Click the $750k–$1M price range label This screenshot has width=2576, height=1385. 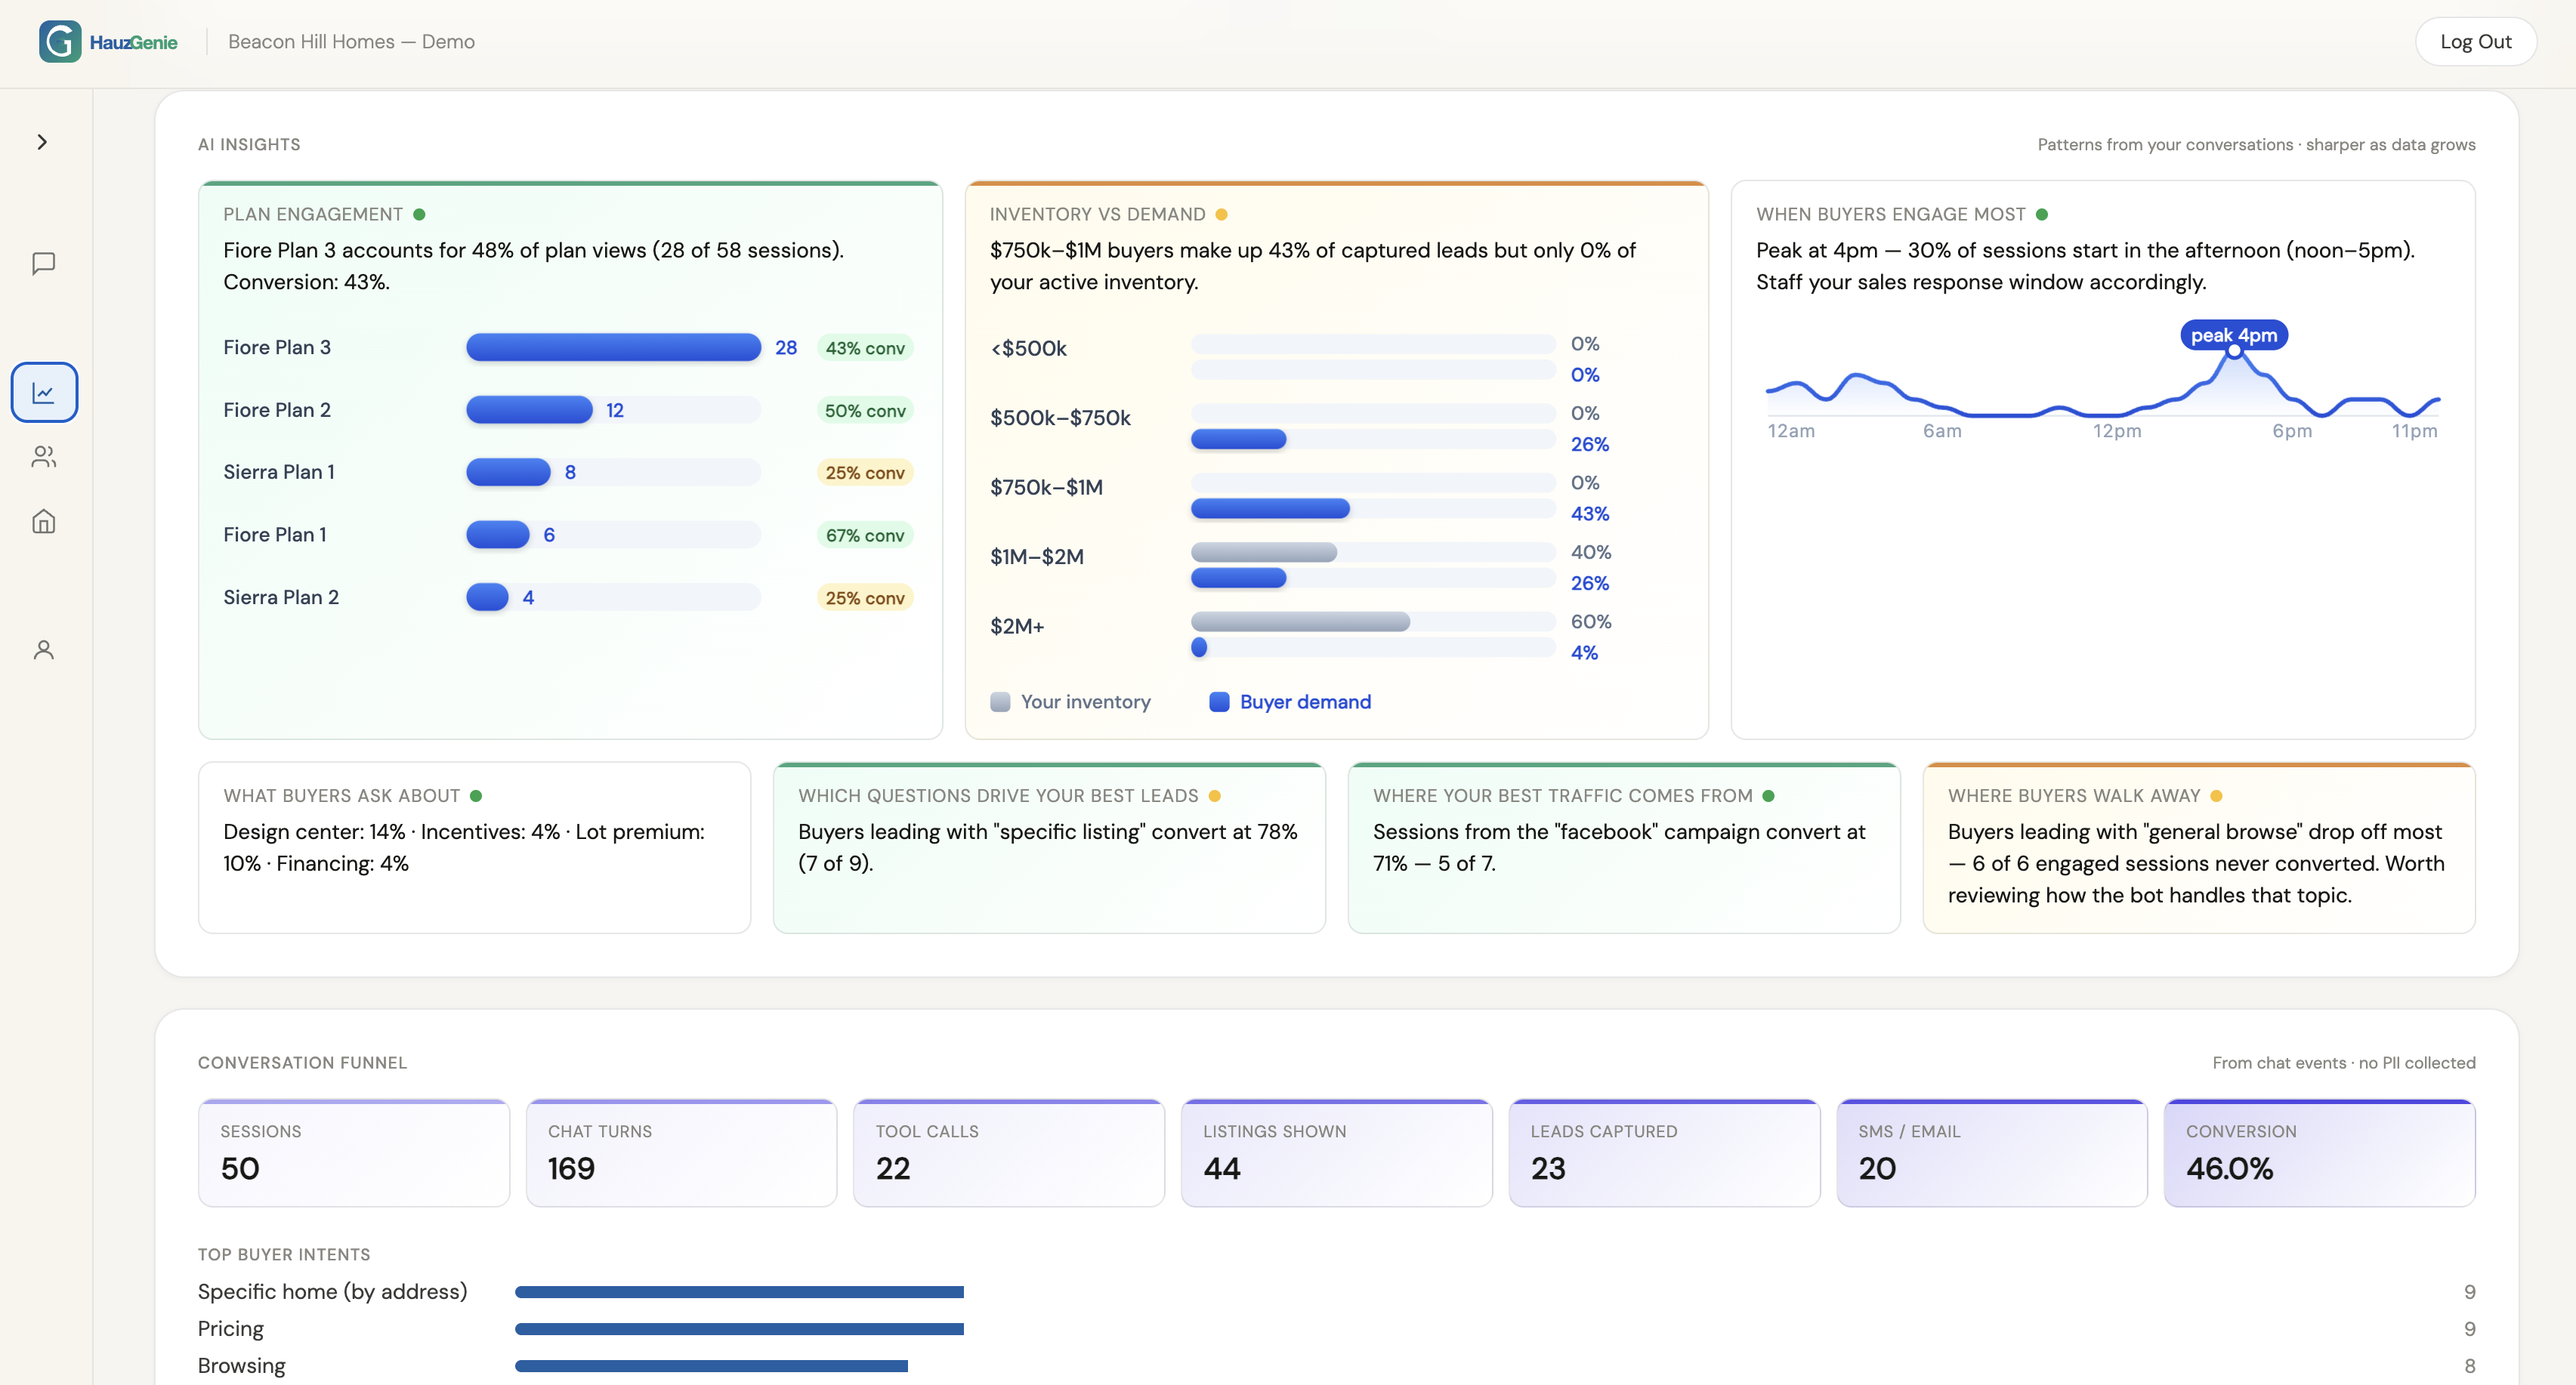tap(1046, 487)
